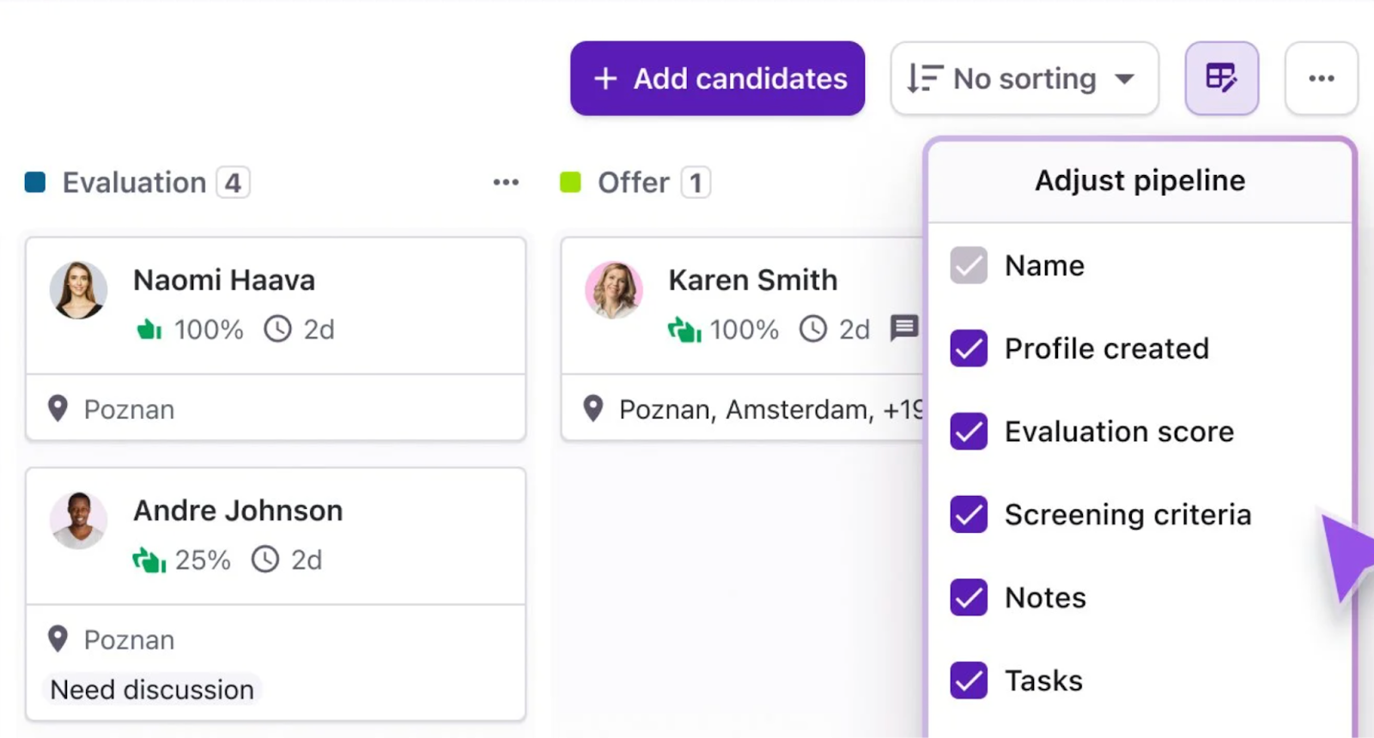Open the No sorting dropdown
Screen dimensions: 1374x738
[x=1024, y=78]
